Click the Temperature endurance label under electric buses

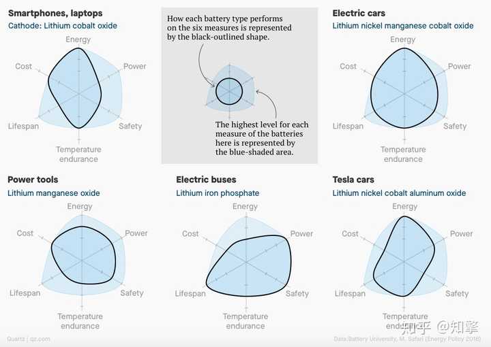[245, 321]
